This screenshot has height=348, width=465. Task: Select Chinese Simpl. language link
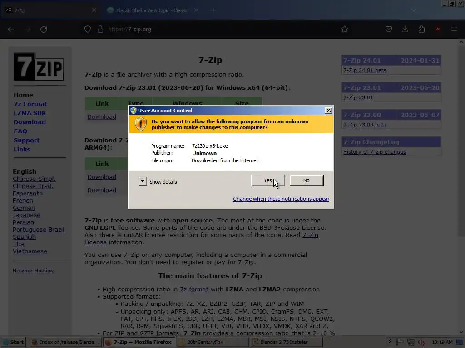34,179
